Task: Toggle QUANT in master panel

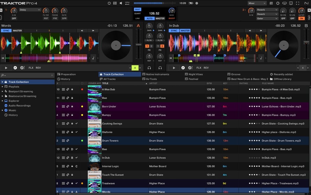Action: [137, 14]
